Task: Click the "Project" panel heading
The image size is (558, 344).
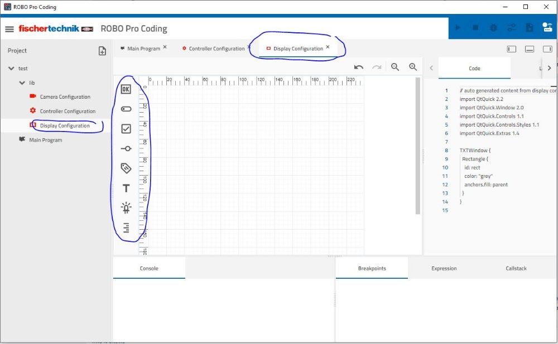Action: pyautogui.click(x=17, y=51)
